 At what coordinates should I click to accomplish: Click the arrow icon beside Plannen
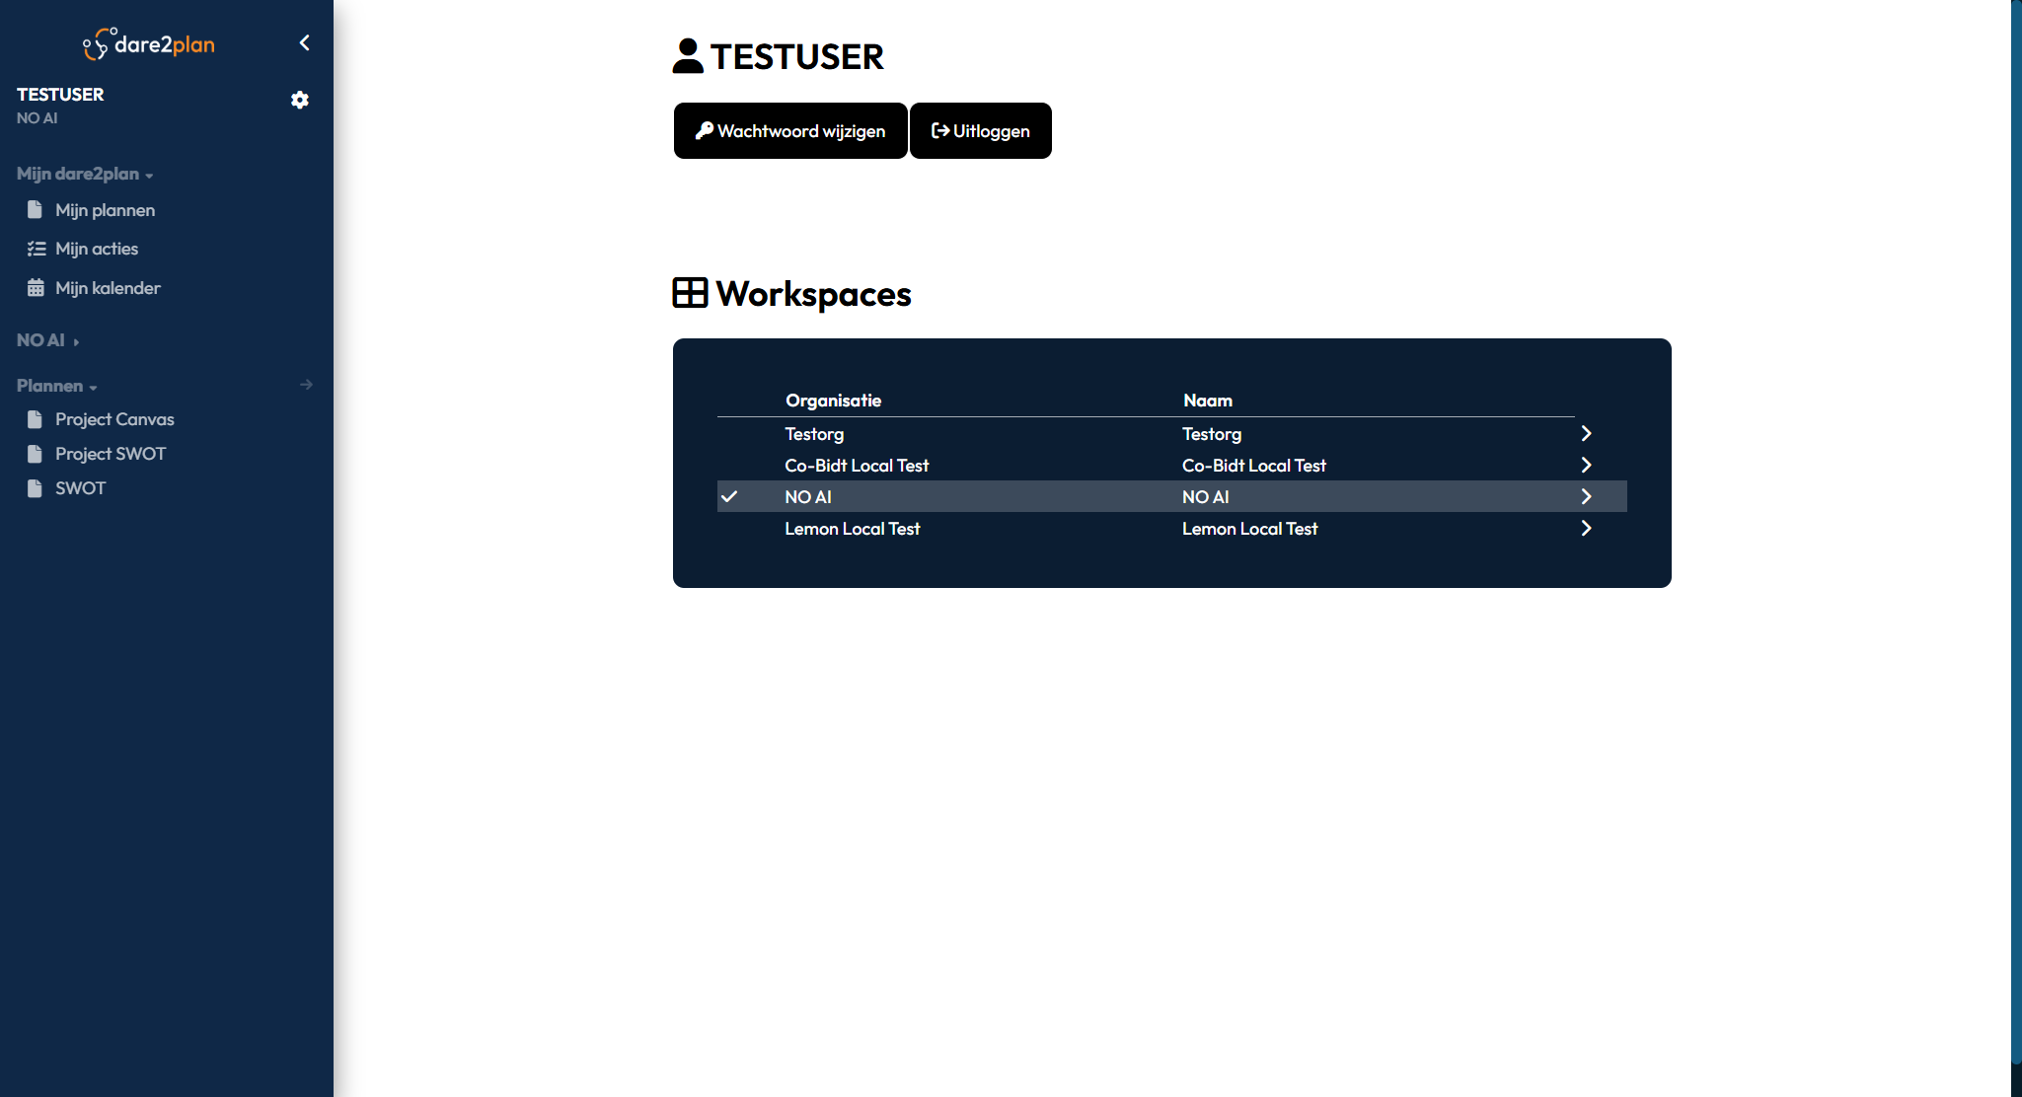(306, 385)
